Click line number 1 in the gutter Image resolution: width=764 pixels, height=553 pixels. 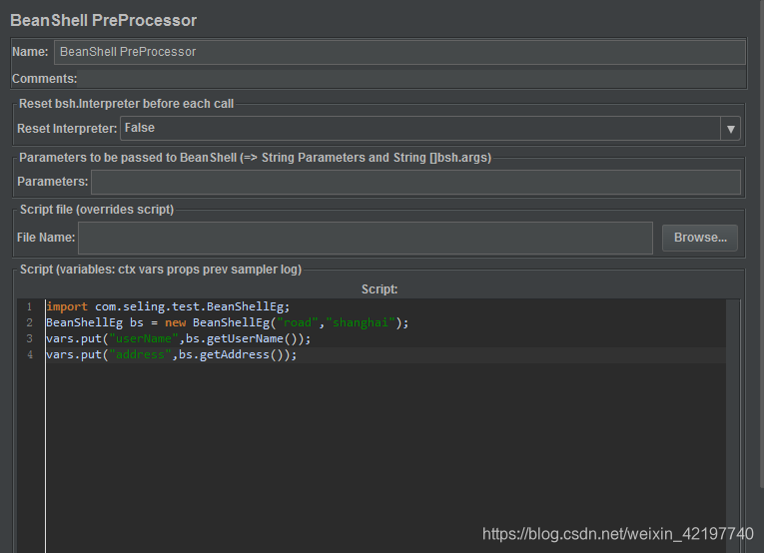click(x=29, y=306)
